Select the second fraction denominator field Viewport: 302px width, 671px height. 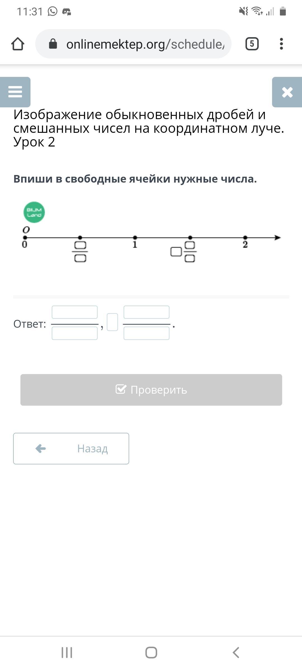147,333
